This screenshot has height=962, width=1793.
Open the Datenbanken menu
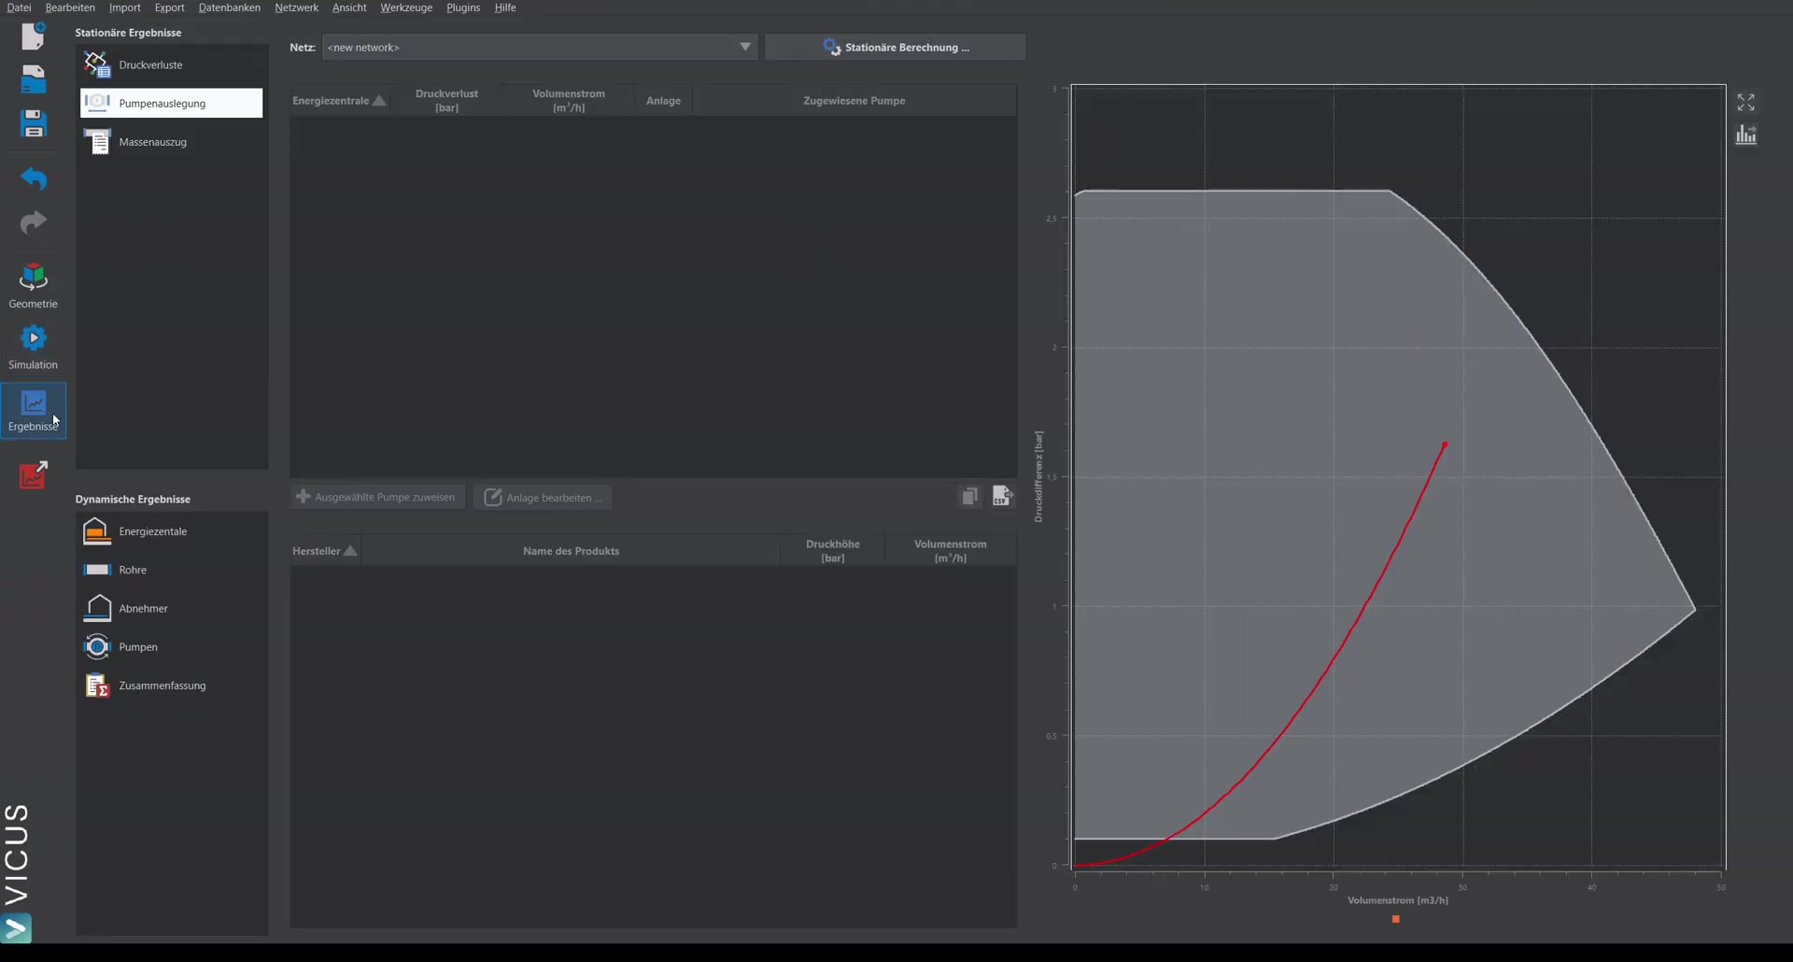pyautogui.click(x=230, y=7)
